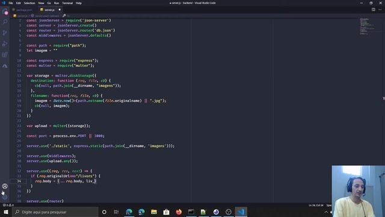The width and height of the screenshot is (385, 217).
Task: Click the 'server.use(middlewares);' line
Action: coord(51,156)
